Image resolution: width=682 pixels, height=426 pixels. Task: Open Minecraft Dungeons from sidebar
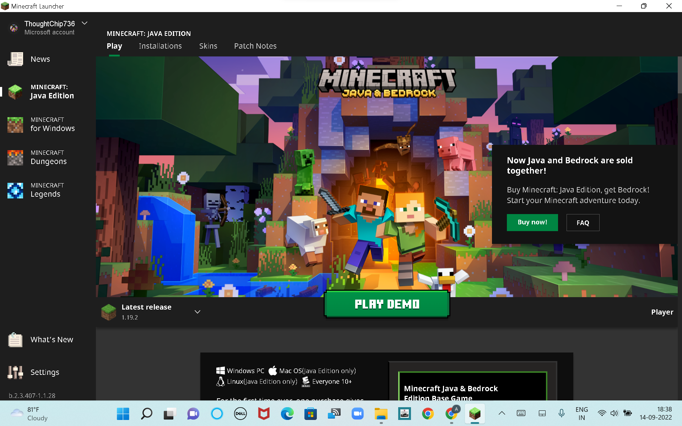tap(15, 157)
